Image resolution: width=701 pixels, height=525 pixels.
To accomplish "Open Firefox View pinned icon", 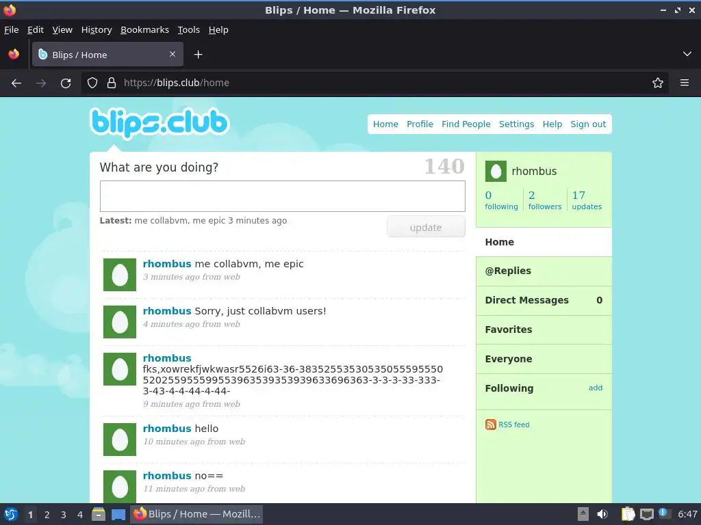I will click(14, 54).
